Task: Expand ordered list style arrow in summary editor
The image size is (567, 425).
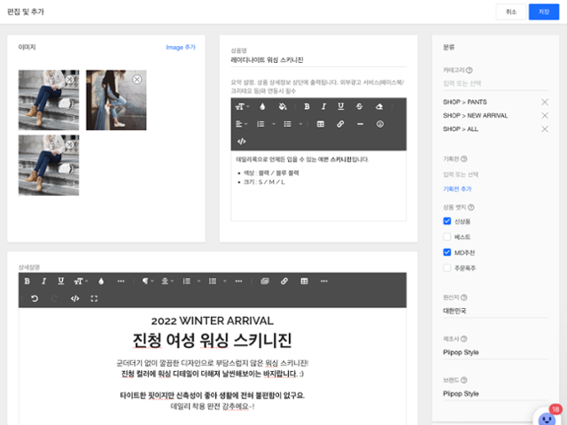Action: point(274,124)
